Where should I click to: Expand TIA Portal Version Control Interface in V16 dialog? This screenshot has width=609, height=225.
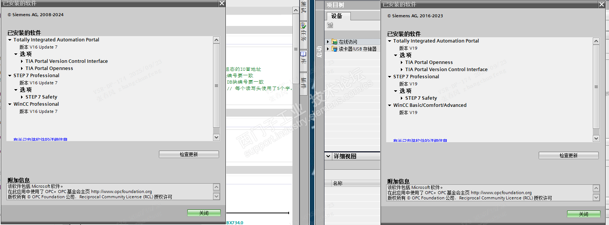tap(22, 61)
